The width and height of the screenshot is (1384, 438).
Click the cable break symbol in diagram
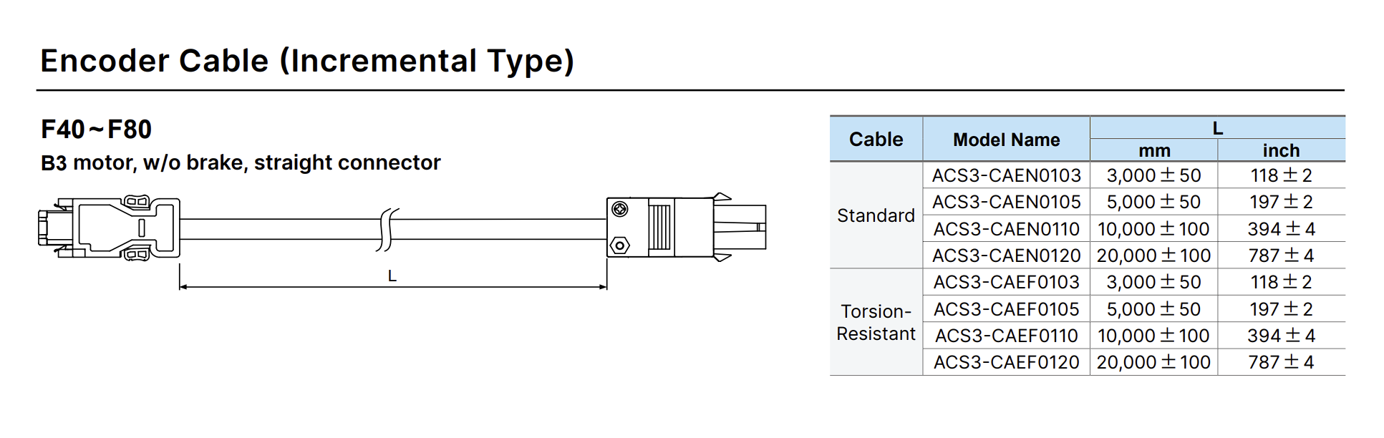click(387, 230)
